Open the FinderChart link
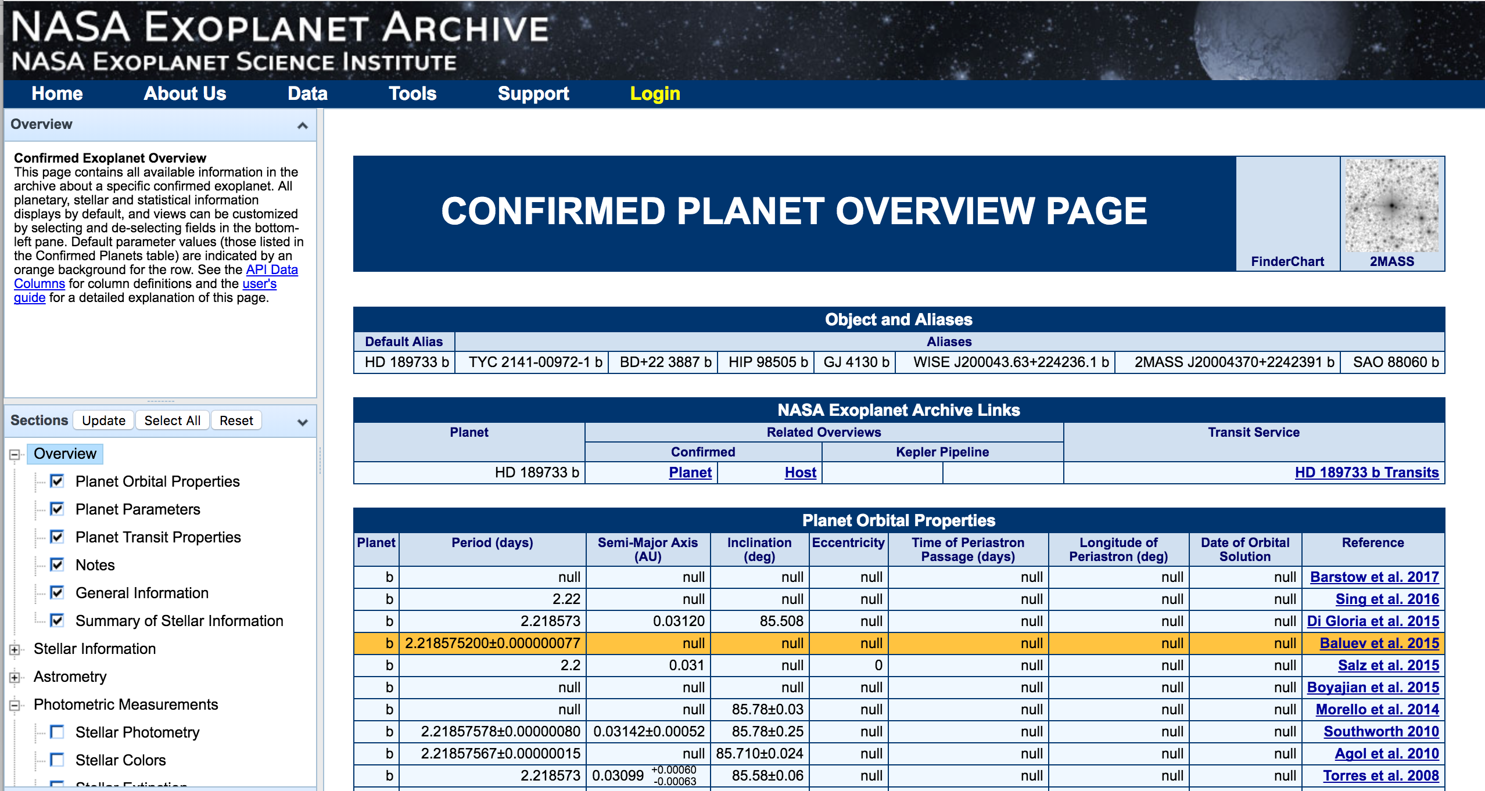Screen dimensions: 1485x791 (x=1287, y=261)
